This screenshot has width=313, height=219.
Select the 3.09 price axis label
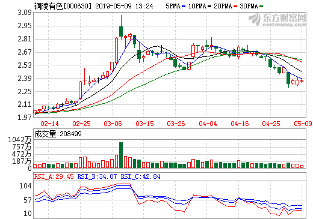pos(25,13)
